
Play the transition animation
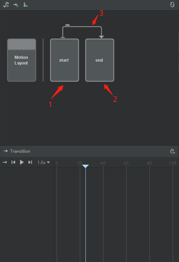(x=22, y=162)
